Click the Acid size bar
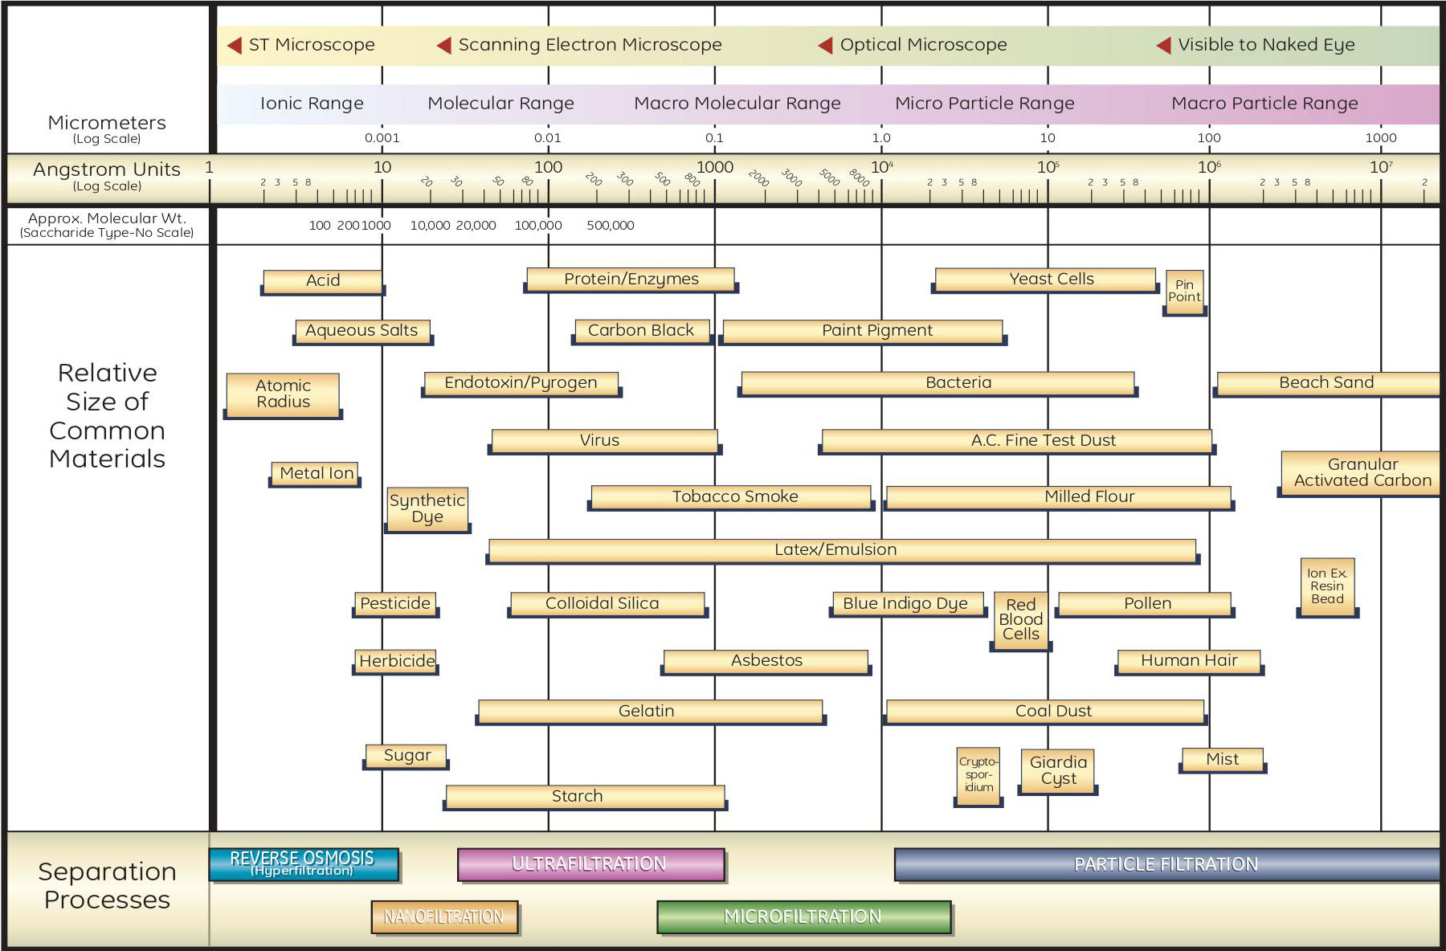Viewport: 1446px width, 951px height. (322, 281)
